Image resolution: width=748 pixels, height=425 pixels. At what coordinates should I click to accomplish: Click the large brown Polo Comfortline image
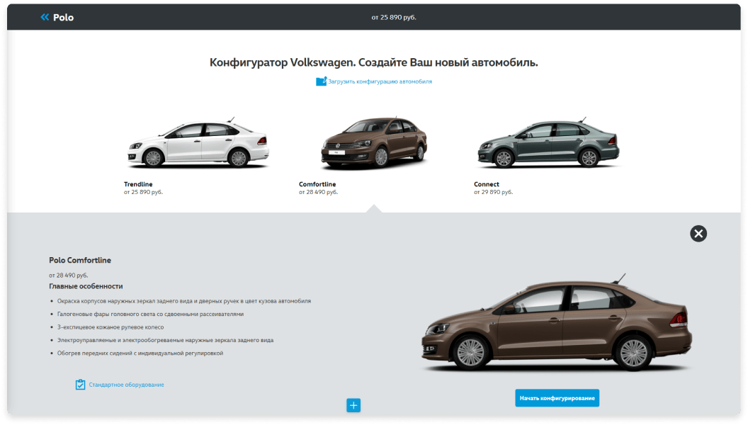556,323
